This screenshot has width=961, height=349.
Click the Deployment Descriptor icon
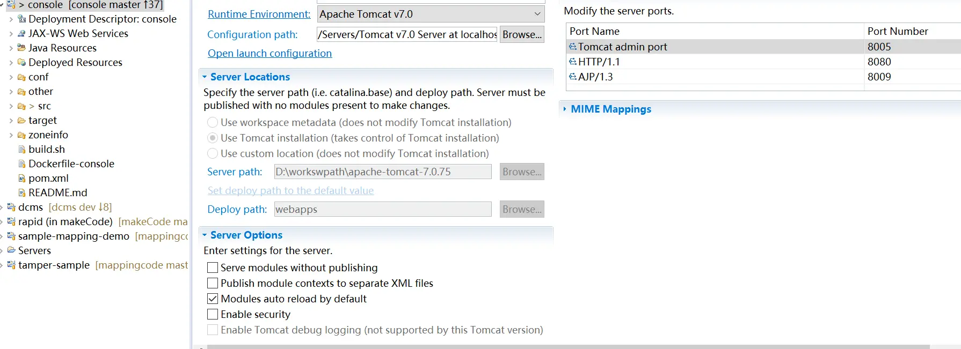[x=22, y=19]
